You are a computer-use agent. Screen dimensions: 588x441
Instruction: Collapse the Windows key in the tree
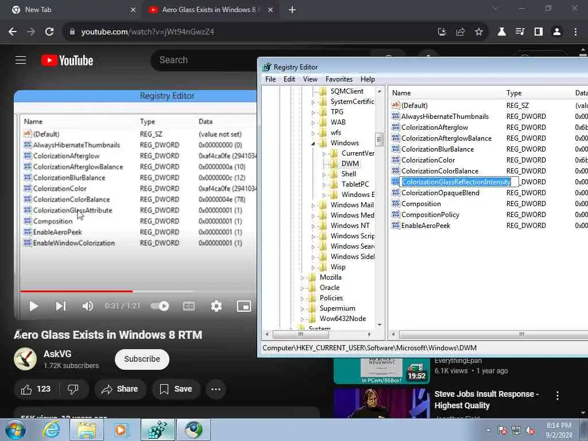click(313, 143)
